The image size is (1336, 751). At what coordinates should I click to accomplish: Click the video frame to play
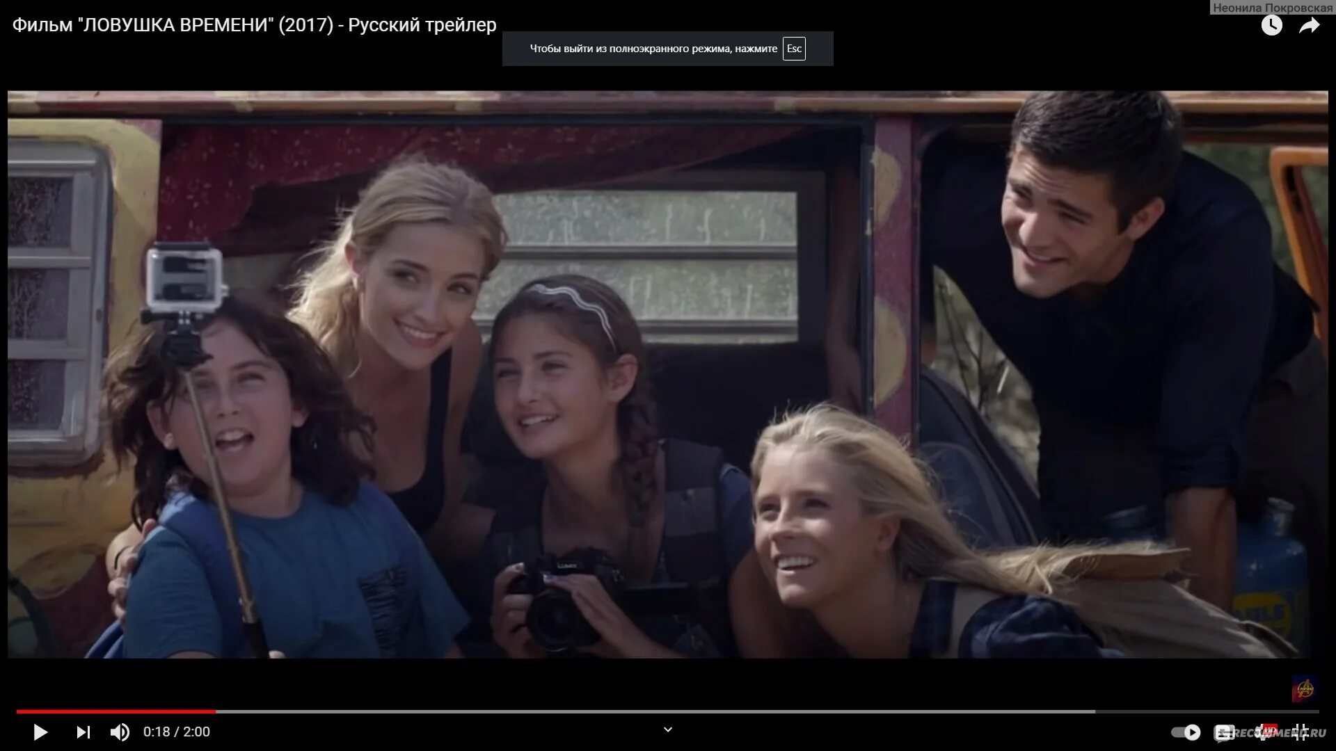[x=668, y=375]
